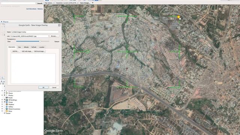240x135 pixels.
Task: Click the Roads layer icon
Action: click(7, 97)
